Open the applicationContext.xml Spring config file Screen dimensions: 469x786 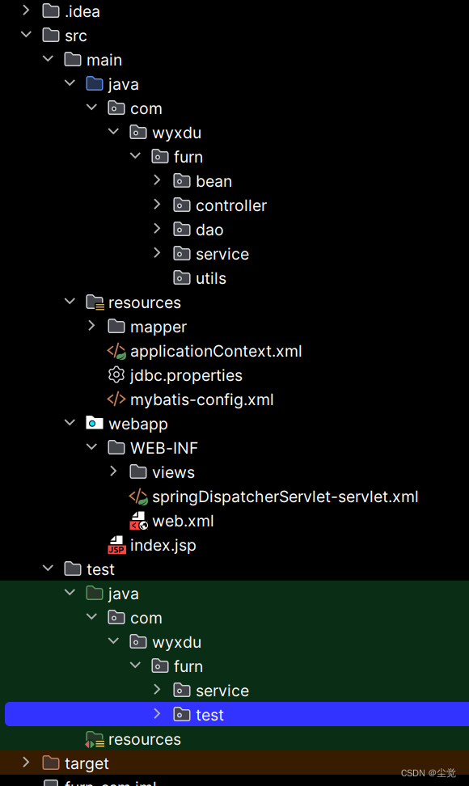tap(205, 351)
